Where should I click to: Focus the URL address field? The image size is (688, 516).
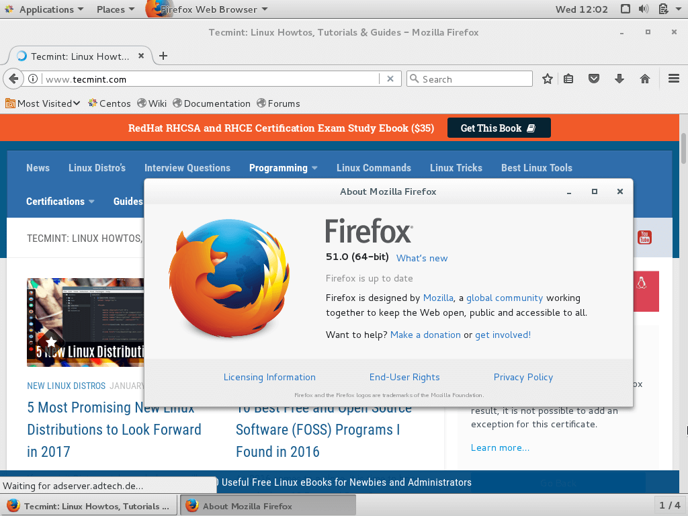click(x=210, y=79)
